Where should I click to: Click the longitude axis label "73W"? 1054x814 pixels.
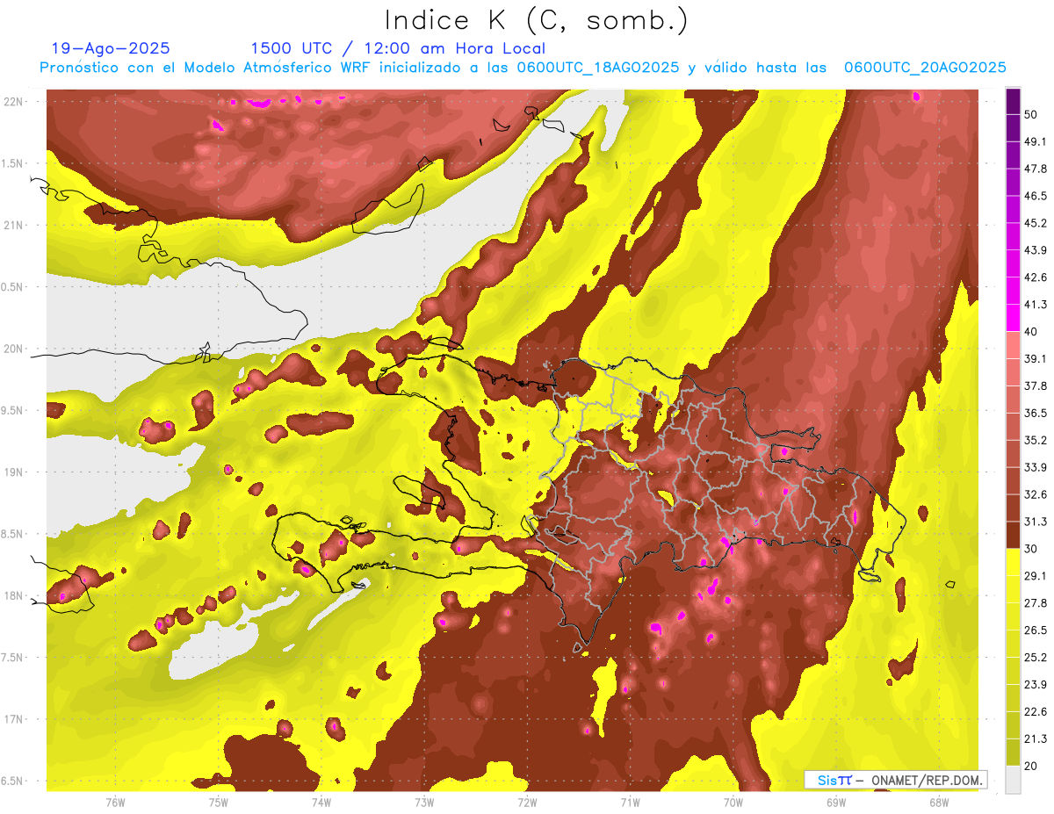424,802
